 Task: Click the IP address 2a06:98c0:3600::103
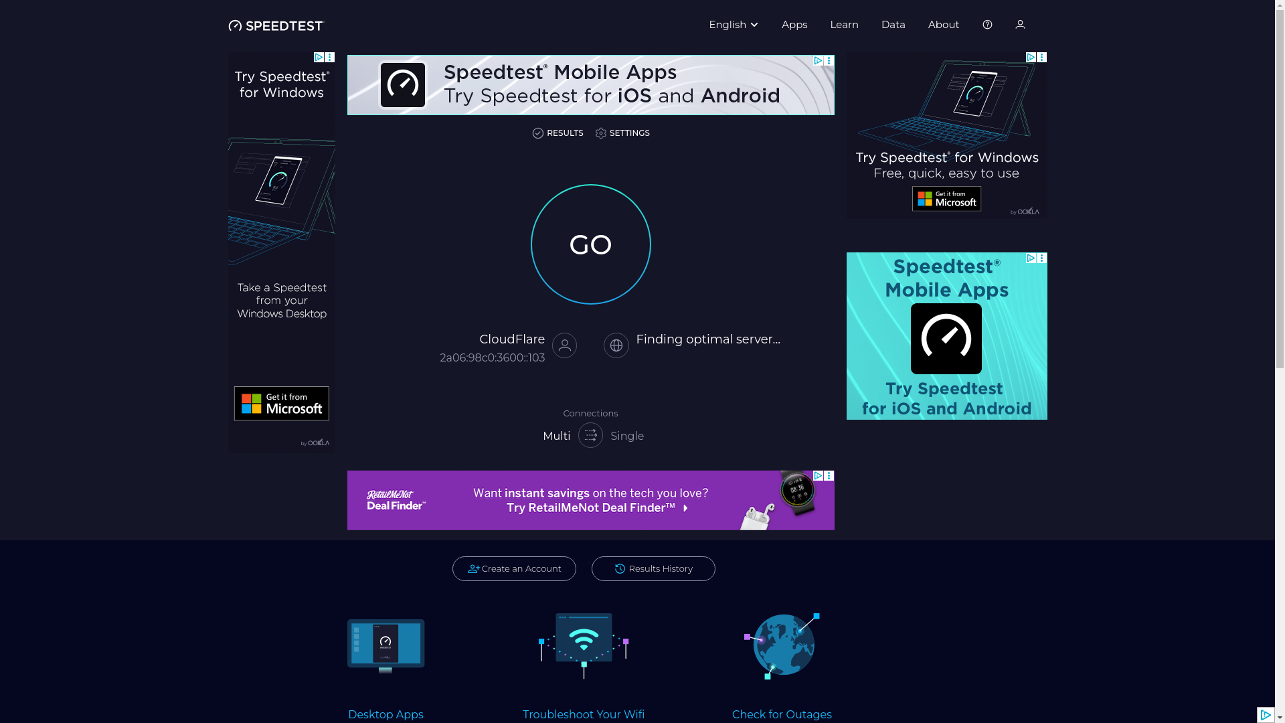(492, 358)
